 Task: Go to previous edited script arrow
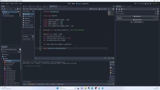point(108,9)
